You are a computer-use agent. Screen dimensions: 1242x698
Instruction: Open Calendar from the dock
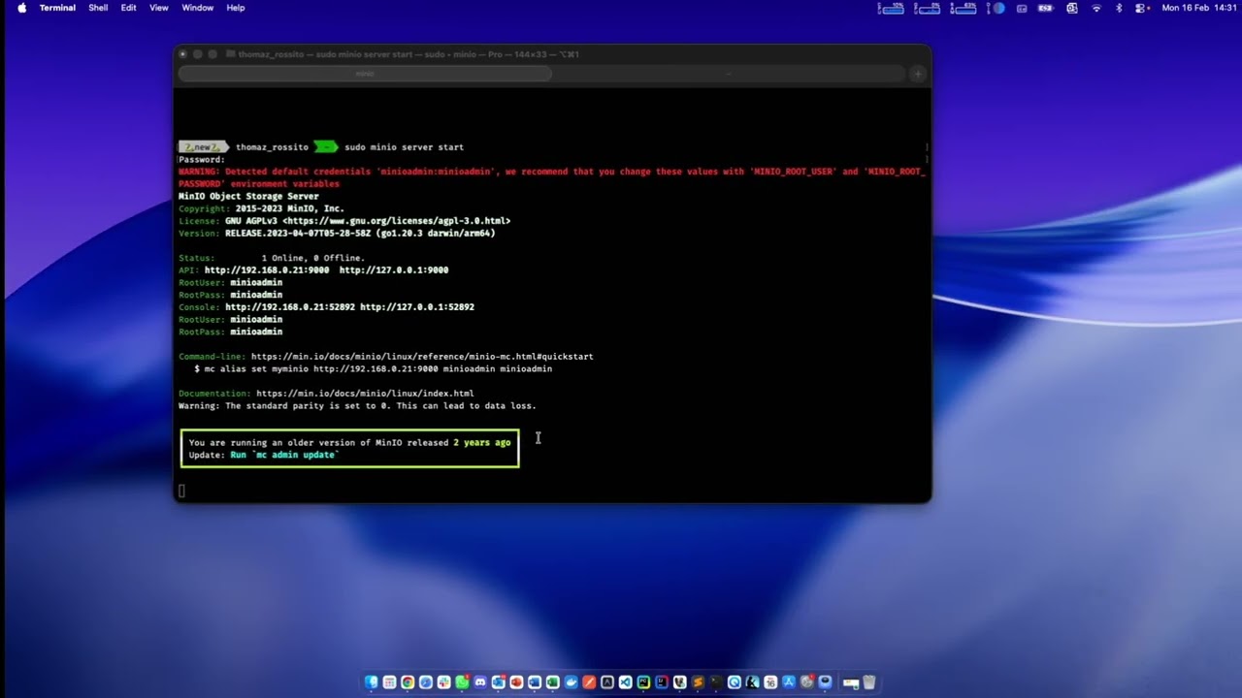click(770, 682)
